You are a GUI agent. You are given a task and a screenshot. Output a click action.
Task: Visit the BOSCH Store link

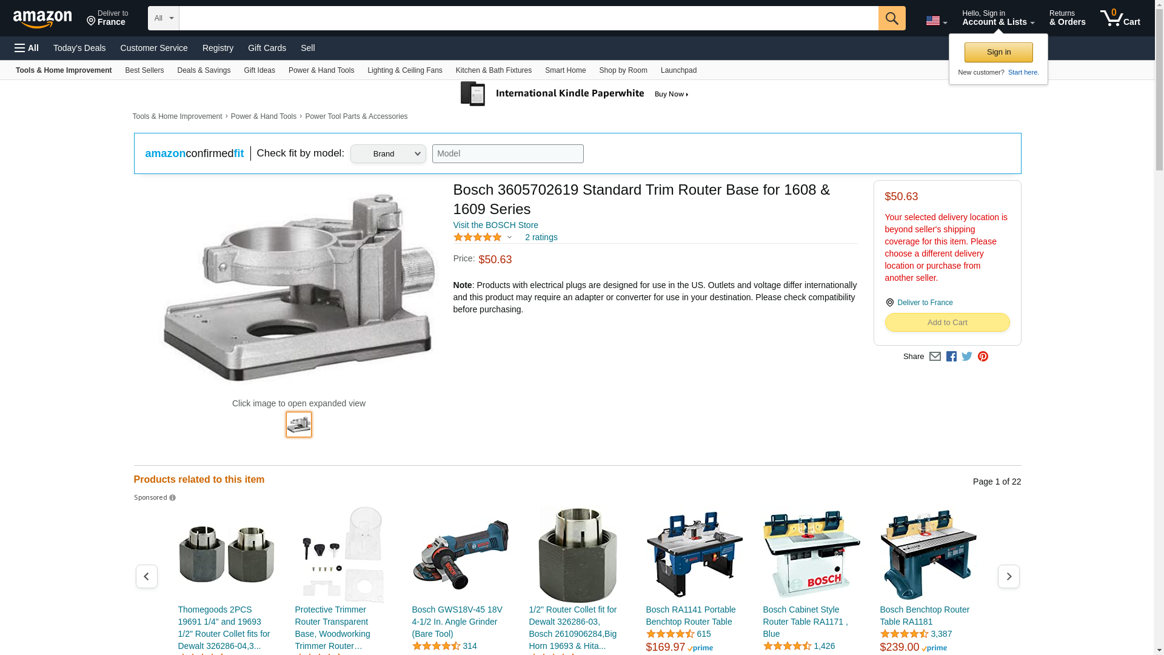[495, 225]
